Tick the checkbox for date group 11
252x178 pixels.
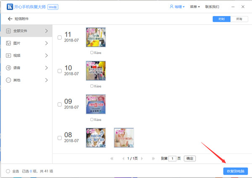tap(59, 37)
